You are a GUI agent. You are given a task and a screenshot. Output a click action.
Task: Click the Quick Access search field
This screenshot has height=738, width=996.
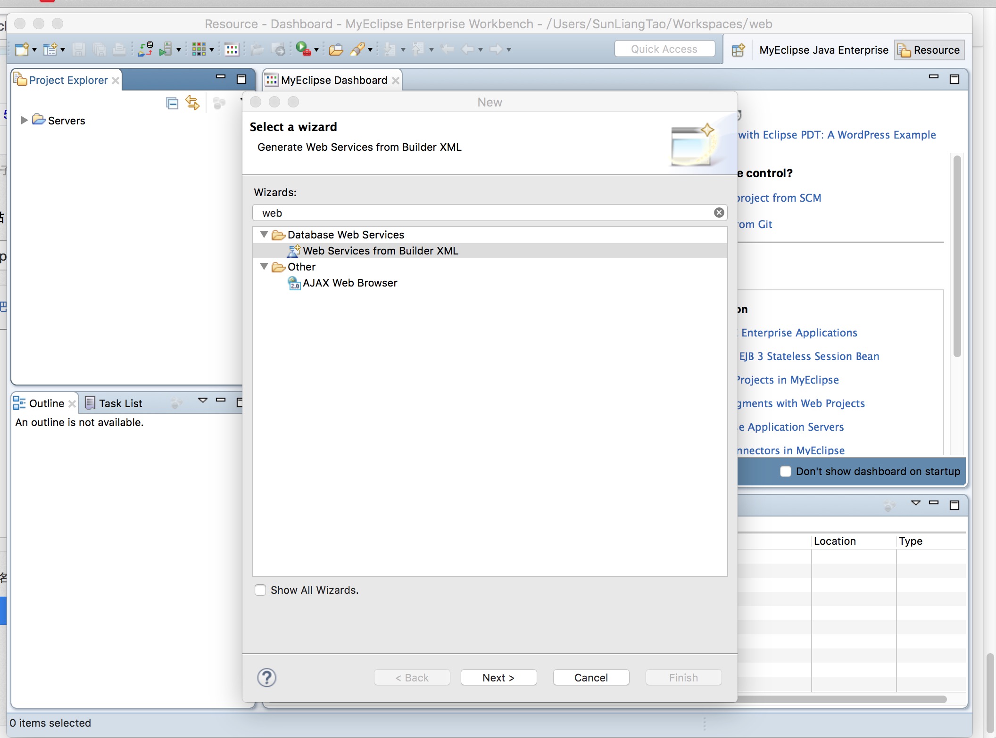[664, 49]
